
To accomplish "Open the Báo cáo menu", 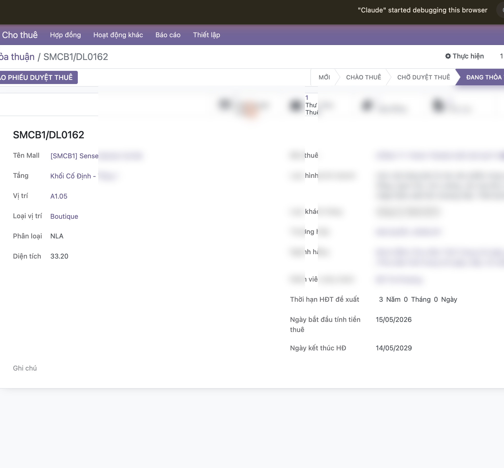I will click(168, 35).
